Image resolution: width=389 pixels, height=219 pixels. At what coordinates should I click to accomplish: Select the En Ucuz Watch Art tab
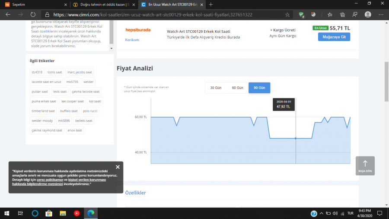coord(172,4)
